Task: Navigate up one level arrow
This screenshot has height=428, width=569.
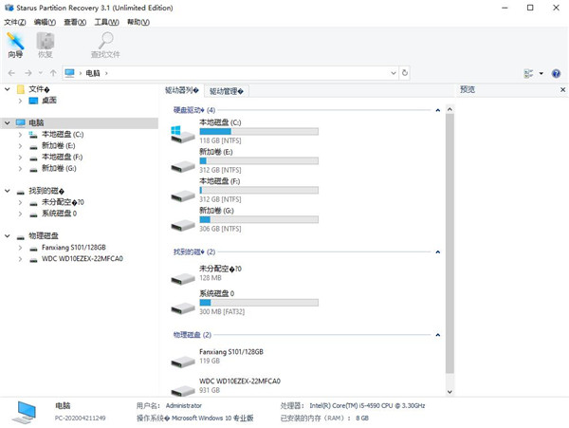Action: coord(53,73)
